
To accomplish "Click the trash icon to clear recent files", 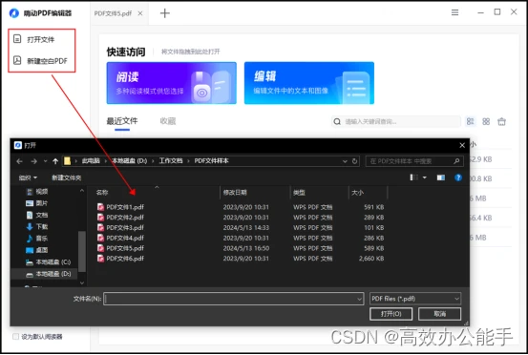I will coord(501,121).
